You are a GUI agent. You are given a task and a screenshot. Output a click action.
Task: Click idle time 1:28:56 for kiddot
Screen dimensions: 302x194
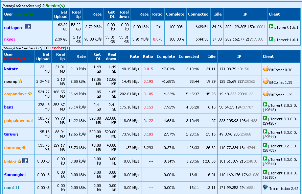pos(209,161)
